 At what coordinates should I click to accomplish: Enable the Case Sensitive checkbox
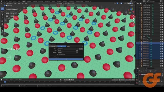coord(58,54)
